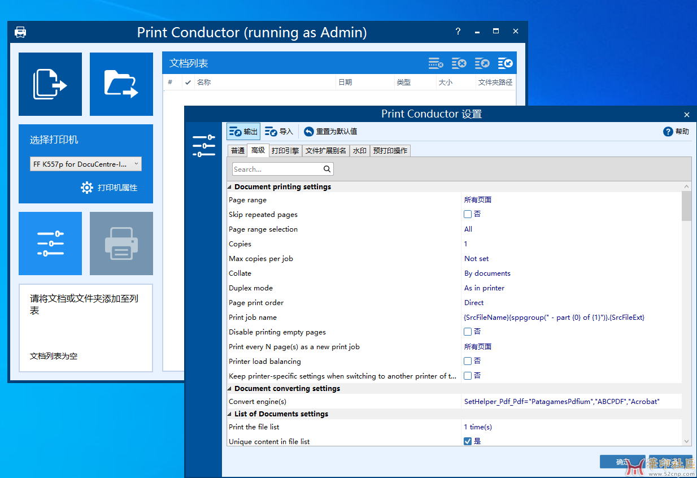Enable Printer load balancing checkbox
Viewport: 697px width, 478px height.
tap(468, 361)
